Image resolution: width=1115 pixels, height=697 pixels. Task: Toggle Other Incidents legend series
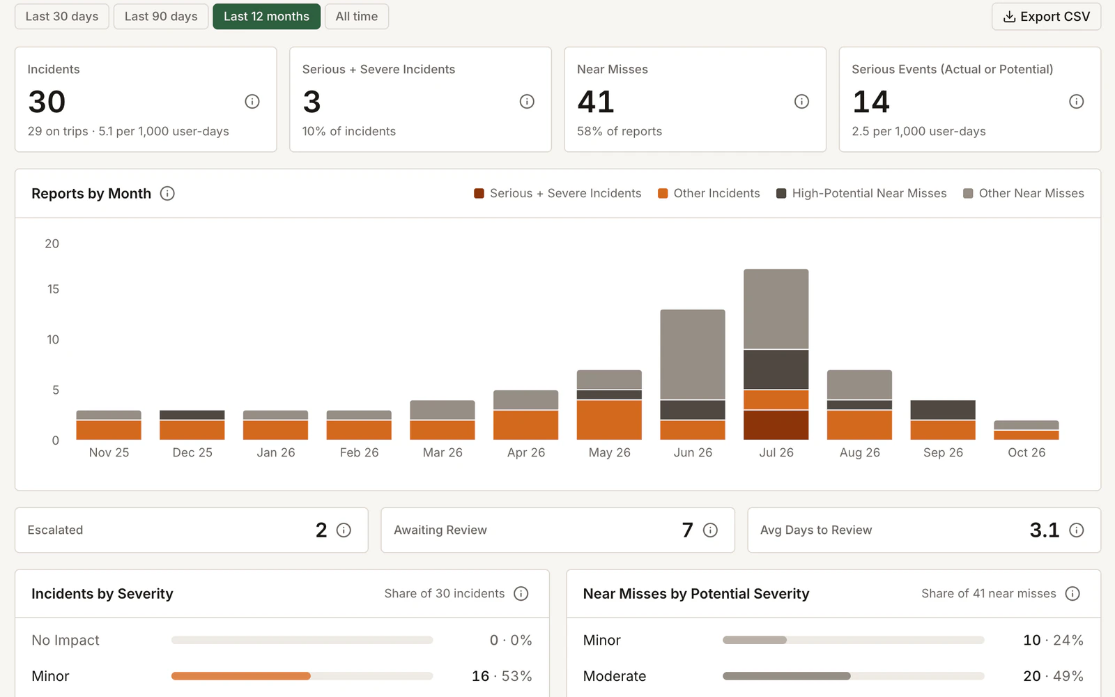click(709, 193)
